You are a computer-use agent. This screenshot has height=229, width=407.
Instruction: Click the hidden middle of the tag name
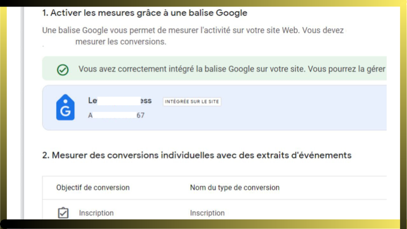pos(118,100)
